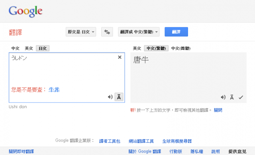The image size is (255, 155).
Task: Open the 說明 help link
Action: point(216,151)
